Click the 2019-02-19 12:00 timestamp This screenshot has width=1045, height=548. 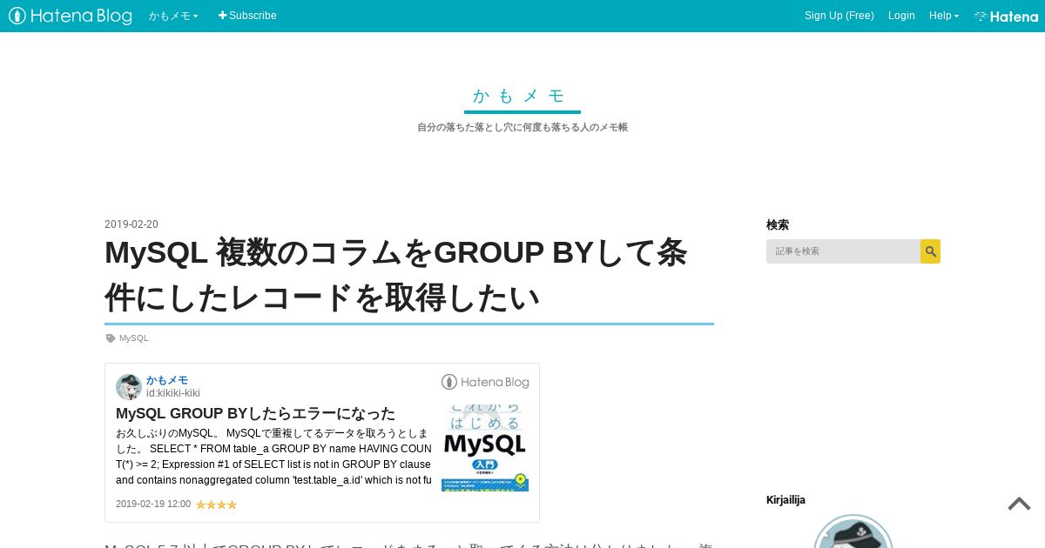(153, 504)
